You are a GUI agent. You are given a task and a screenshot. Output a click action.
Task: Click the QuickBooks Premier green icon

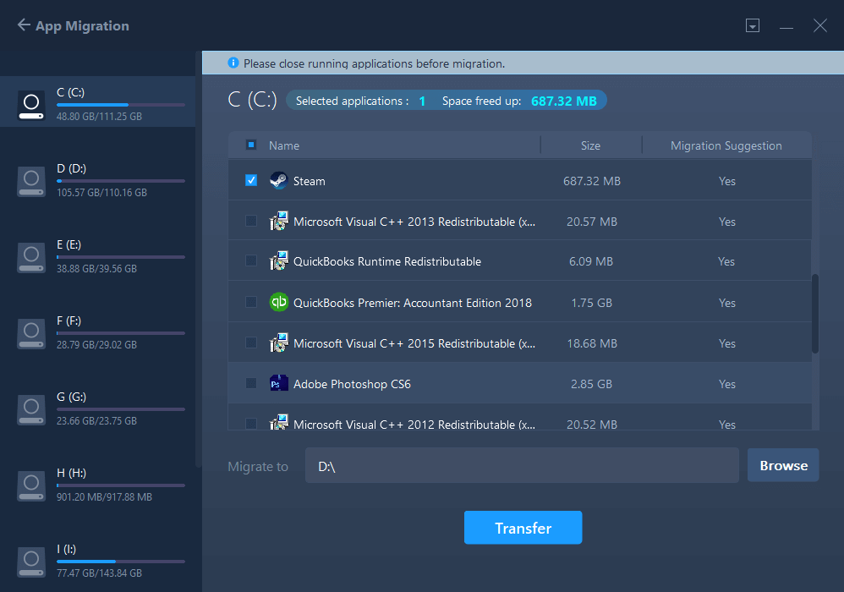tap(278, 303)
